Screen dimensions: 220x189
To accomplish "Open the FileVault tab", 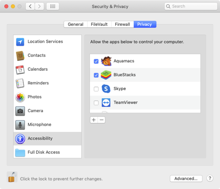I will tap(99, 24).
